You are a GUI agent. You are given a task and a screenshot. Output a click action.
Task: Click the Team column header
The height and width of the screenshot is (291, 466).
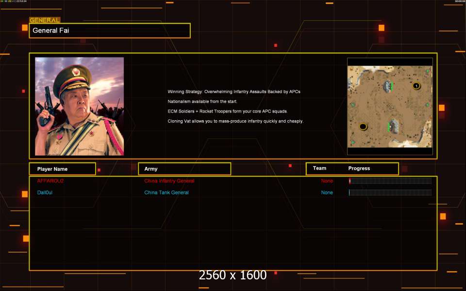[319, 168]
